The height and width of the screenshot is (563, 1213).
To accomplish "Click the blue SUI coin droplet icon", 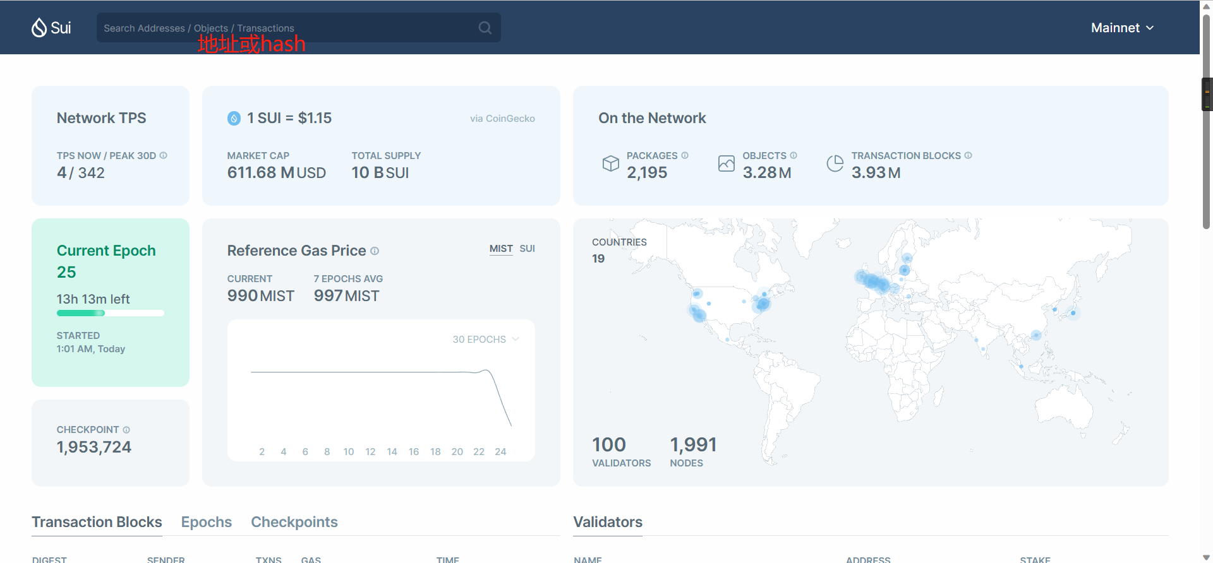I will point(234,119).
